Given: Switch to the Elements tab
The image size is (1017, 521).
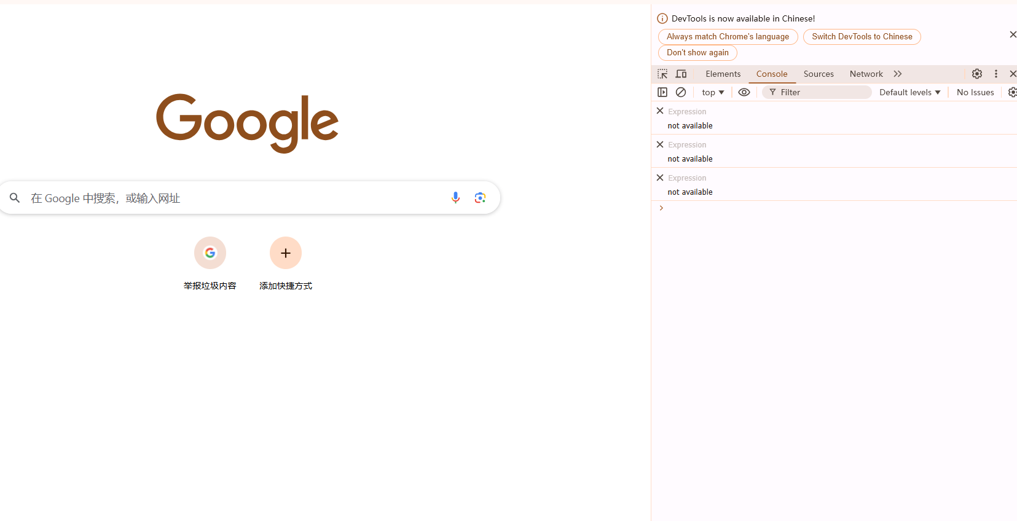Looking at the screenshot, I should pyautogui.click(x=723, y=74).
